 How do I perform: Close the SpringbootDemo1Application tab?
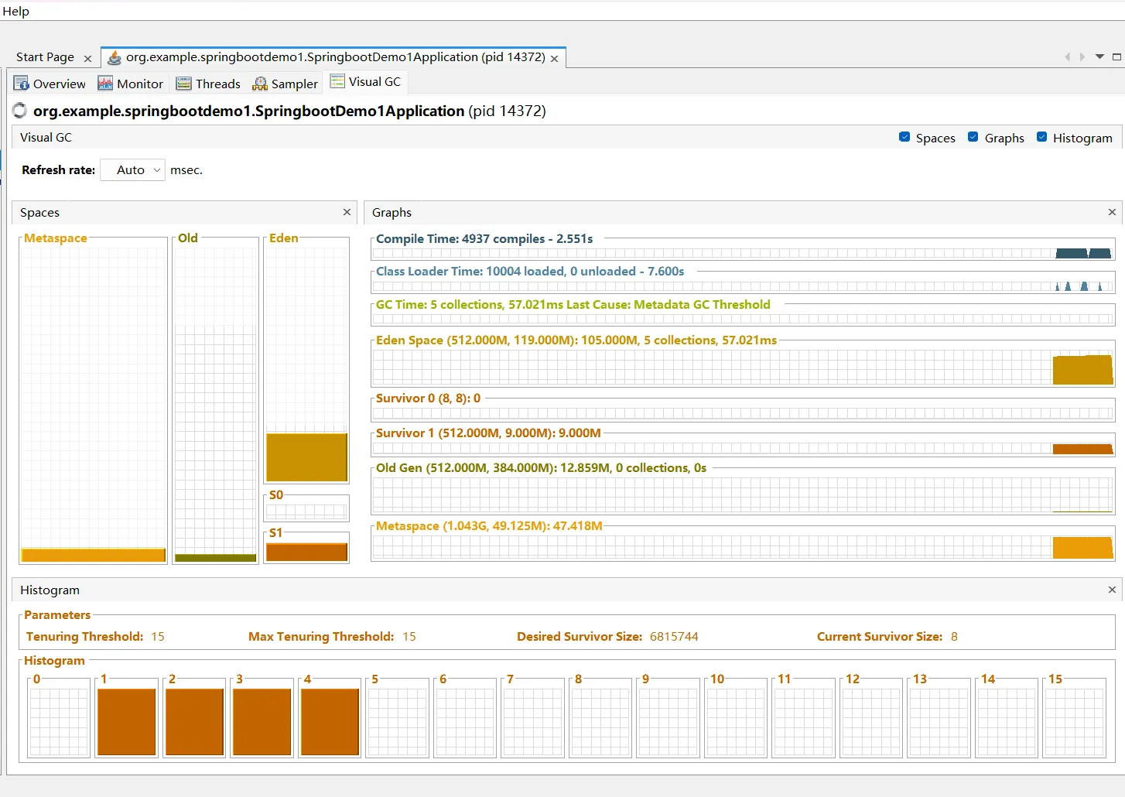click(554, 59)
